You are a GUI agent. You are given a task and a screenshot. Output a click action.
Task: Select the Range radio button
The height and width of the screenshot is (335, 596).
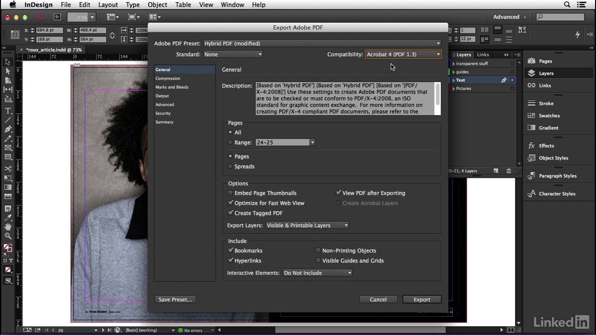[x=230, y=142]
